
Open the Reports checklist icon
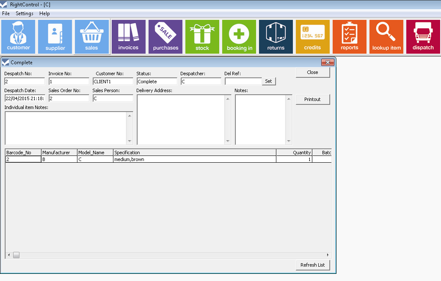[350, 37]
